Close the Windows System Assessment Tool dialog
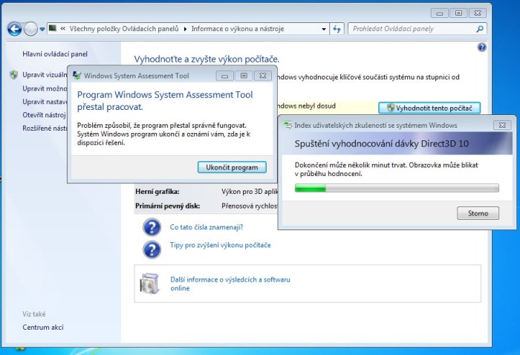Viewport: 520px width, 355px height. [263, 76]
